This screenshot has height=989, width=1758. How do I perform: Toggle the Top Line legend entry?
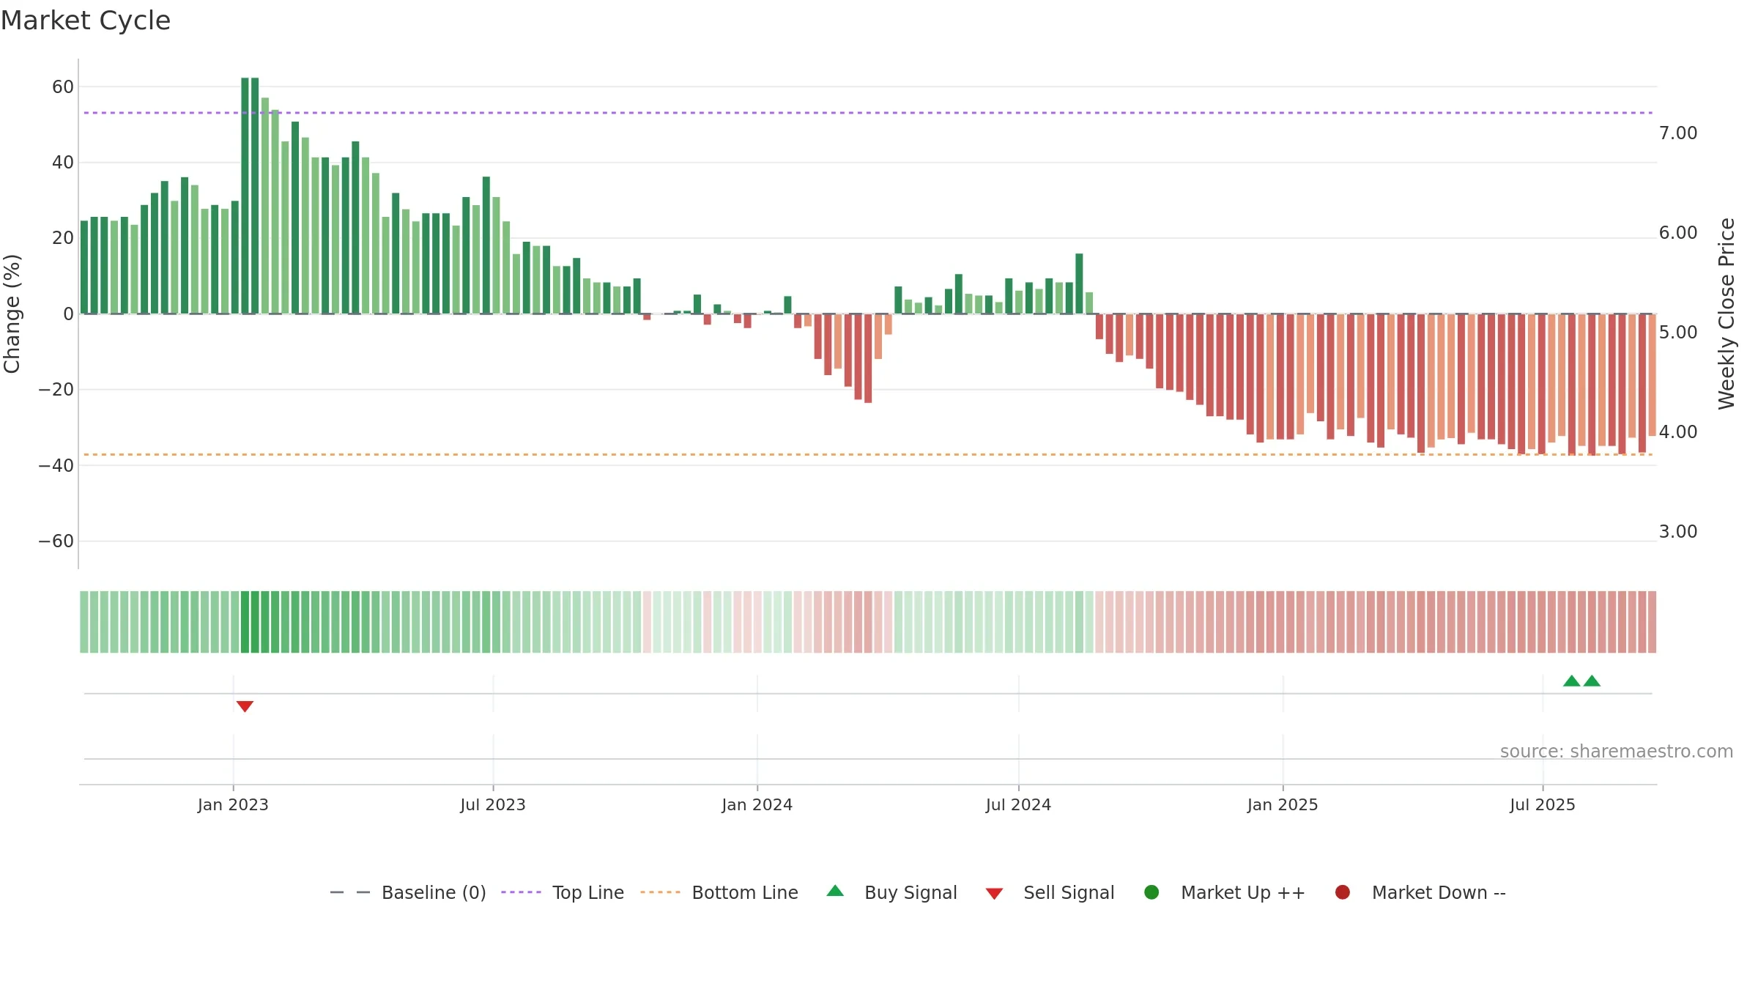click(563, 892)
